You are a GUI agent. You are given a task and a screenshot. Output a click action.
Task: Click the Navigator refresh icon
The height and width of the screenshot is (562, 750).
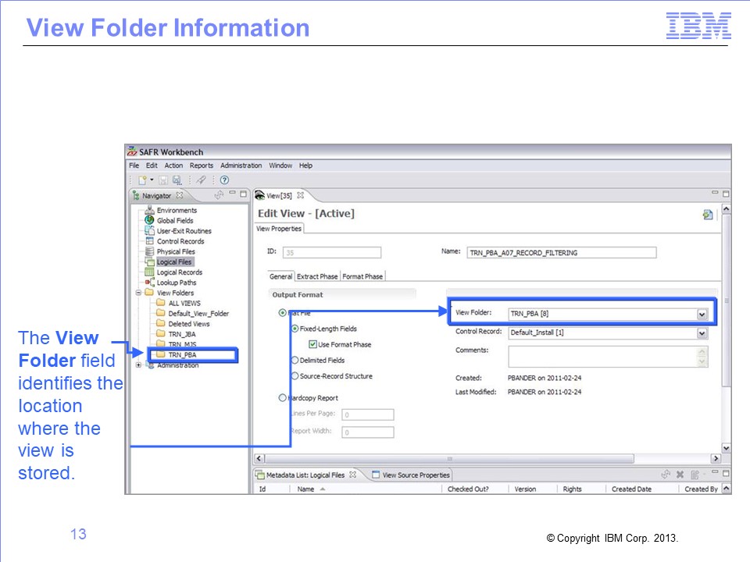pyautogui.click(x=219, y=194)
